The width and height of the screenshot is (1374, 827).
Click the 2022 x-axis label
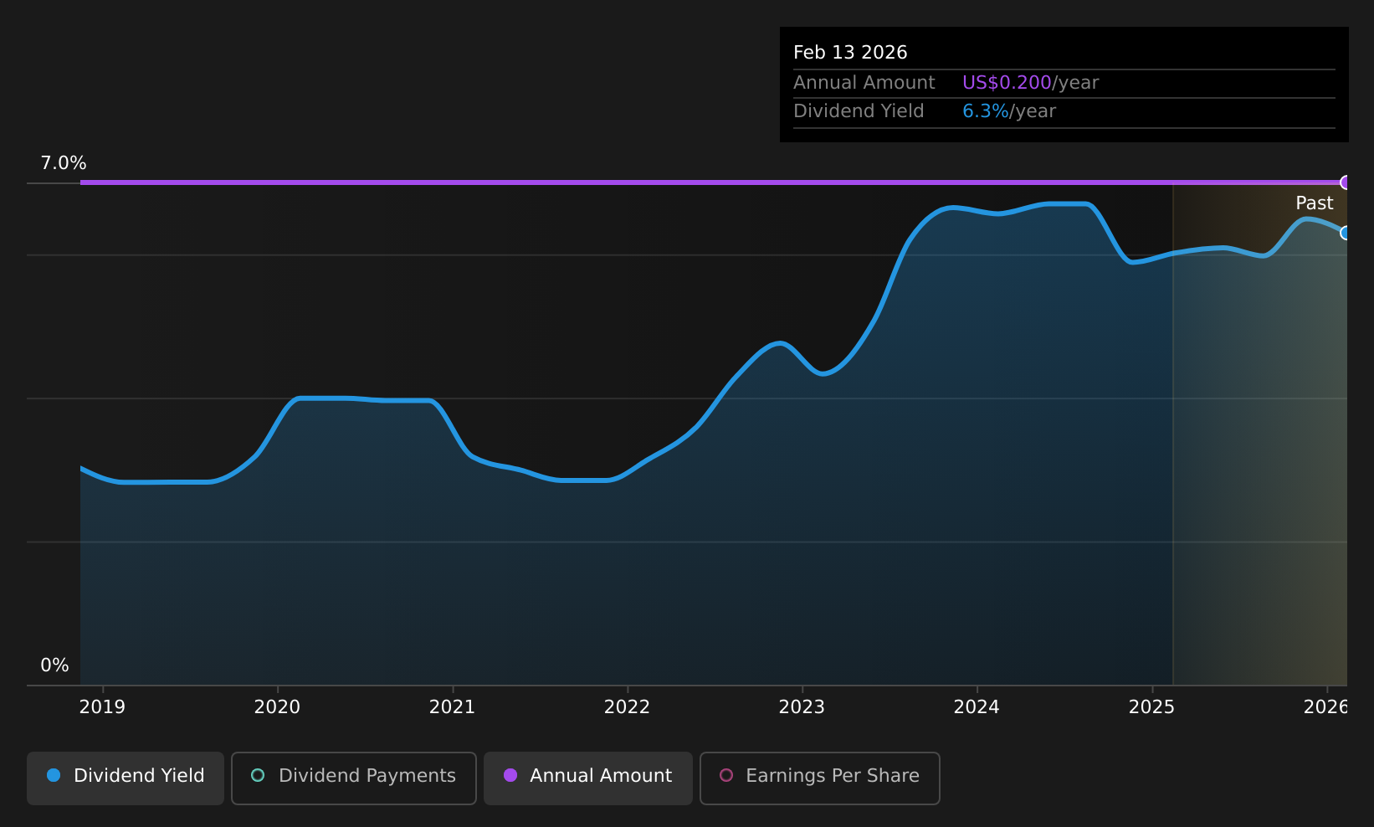tap(627, 707)
